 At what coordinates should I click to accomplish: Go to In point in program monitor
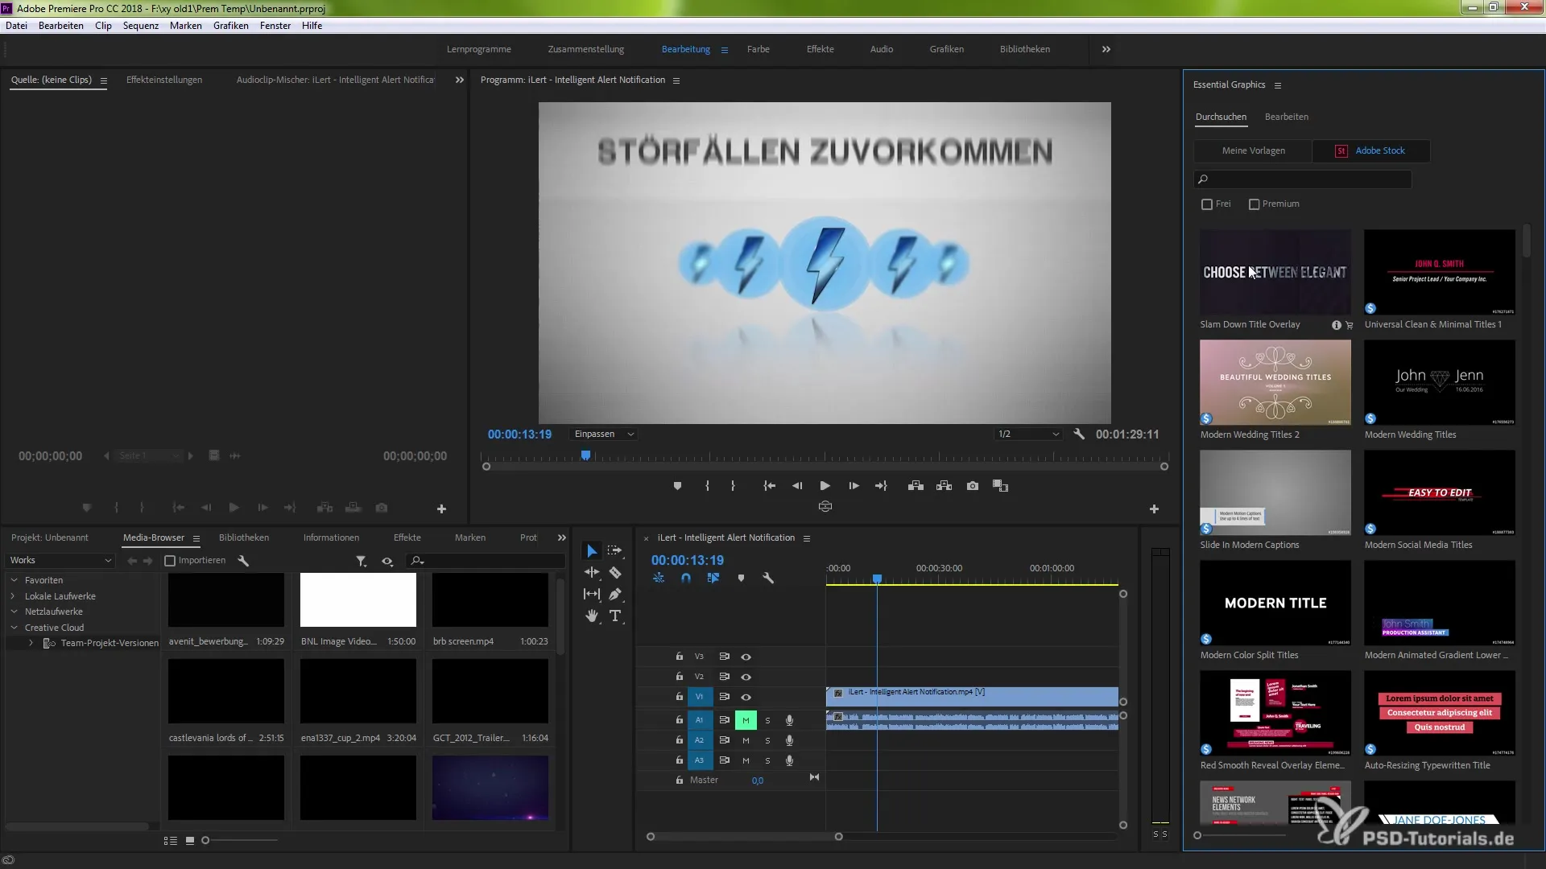pos(769,486)
